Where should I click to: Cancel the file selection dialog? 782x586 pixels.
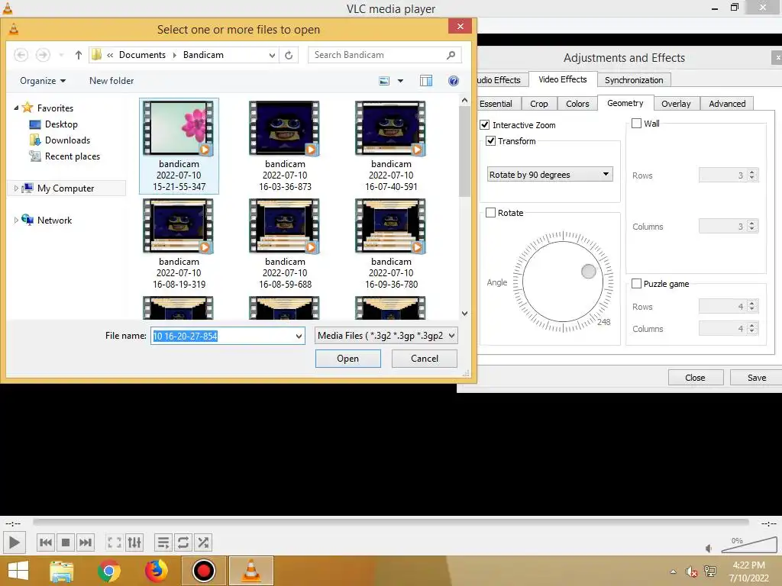click(x=425, y=359)
